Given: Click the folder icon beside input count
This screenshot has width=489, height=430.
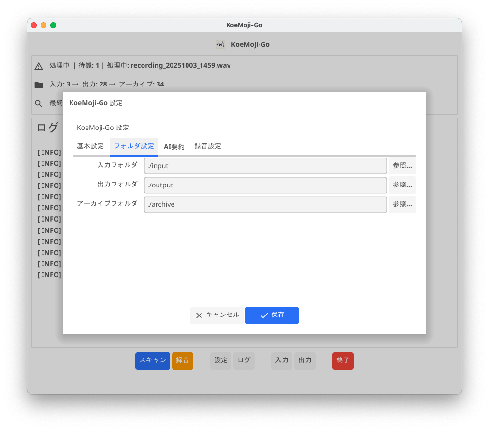Looking at the screenshot, I should pos(39,85).
